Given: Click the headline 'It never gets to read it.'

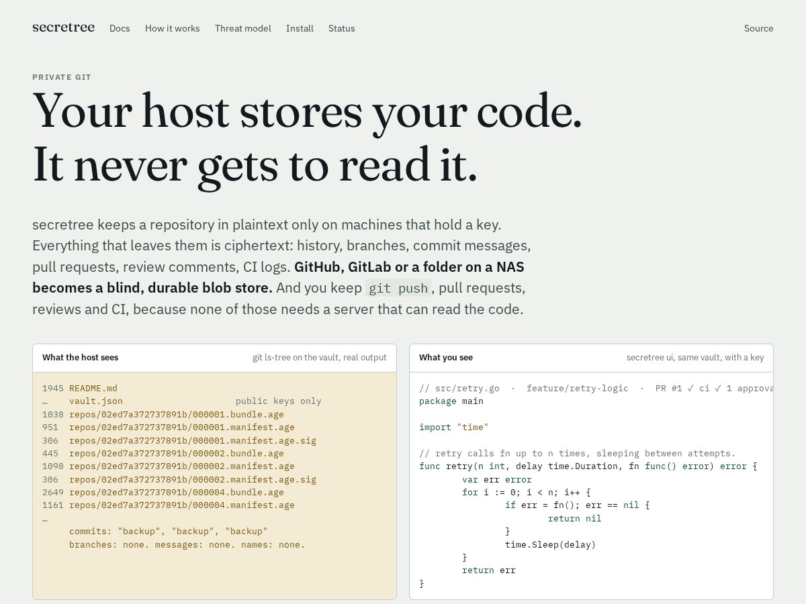Looking at the screenshot, I should click(255, 165).
